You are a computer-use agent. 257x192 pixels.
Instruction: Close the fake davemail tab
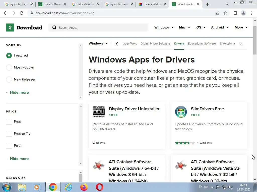[98, 4]
